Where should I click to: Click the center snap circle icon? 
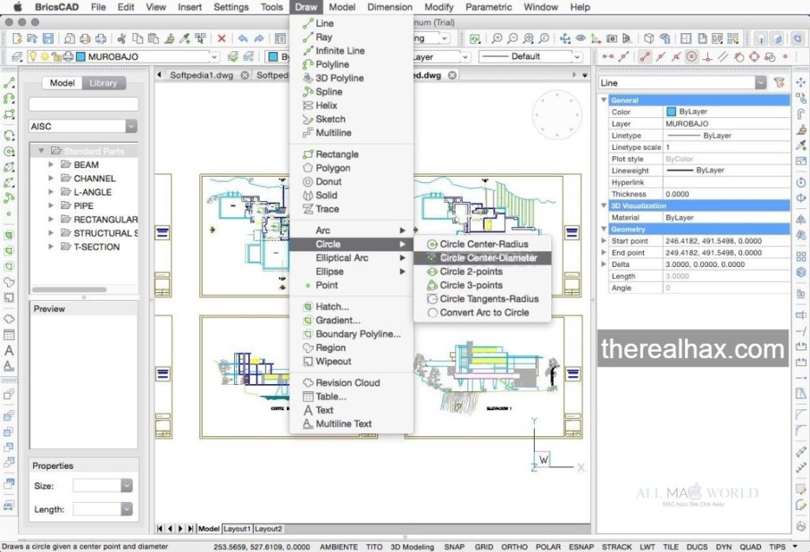tap(691, 56)
